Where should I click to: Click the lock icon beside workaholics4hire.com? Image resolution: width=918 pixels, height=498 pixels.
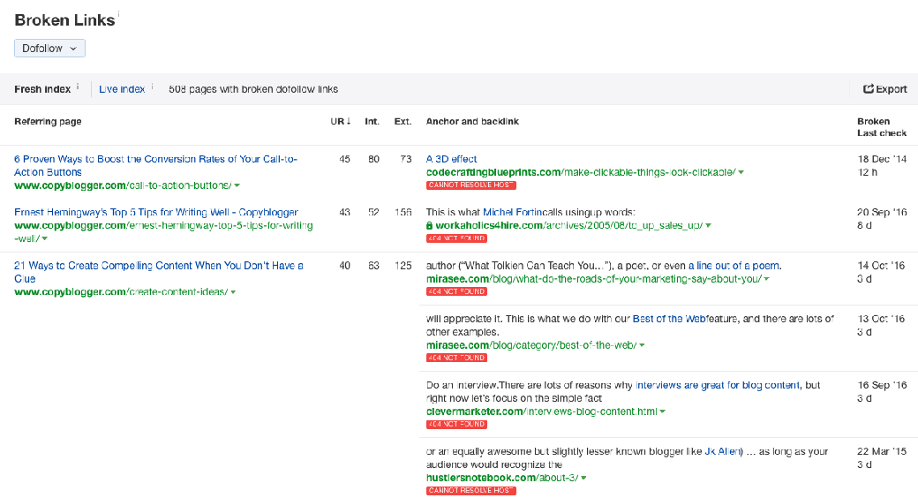430,226
